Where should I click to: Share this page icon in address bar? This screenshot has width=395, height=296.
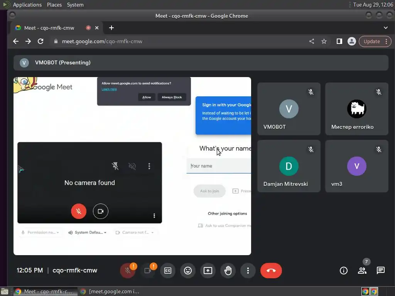click(312, 41)
